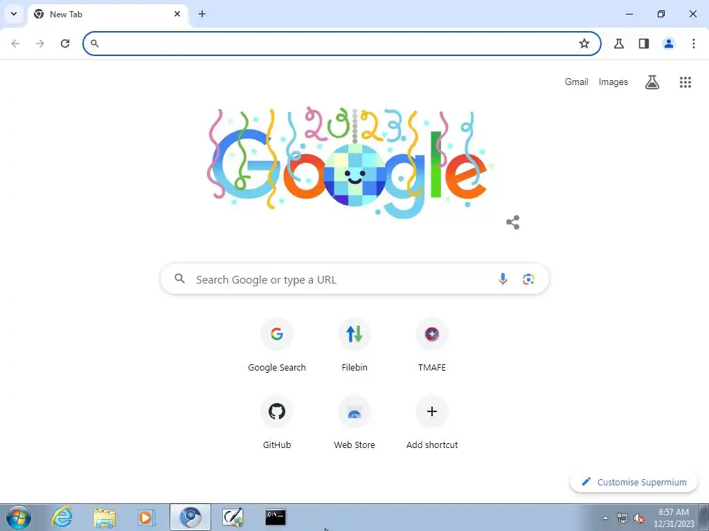The width and height of the screenshot is (709, 531).
Task: Open the taskbar clock and date
Action: pyautogui.click(x=674, y=518)
